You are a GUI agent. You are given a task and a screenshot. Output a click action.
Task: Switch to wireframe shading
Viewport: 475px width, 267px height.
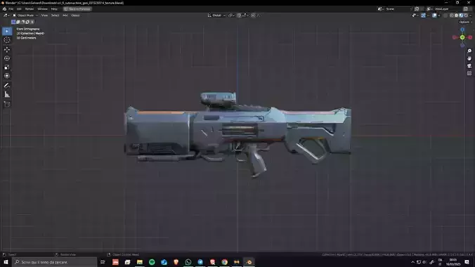coord(452,15)
